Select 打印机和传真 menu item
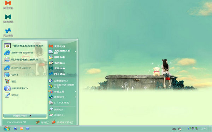Viewport: 212px width, 132px height. (x=62, y=103)
